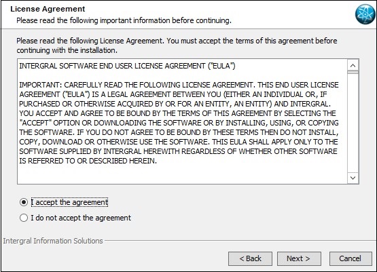Screen dimensions: 377x272
Task: Click the blank area at bottom of license box
Action: [182, 174]
